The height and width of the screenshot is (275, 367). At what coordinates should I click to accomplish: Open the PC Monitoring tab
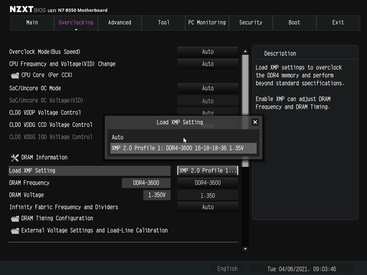coord(207,22)
